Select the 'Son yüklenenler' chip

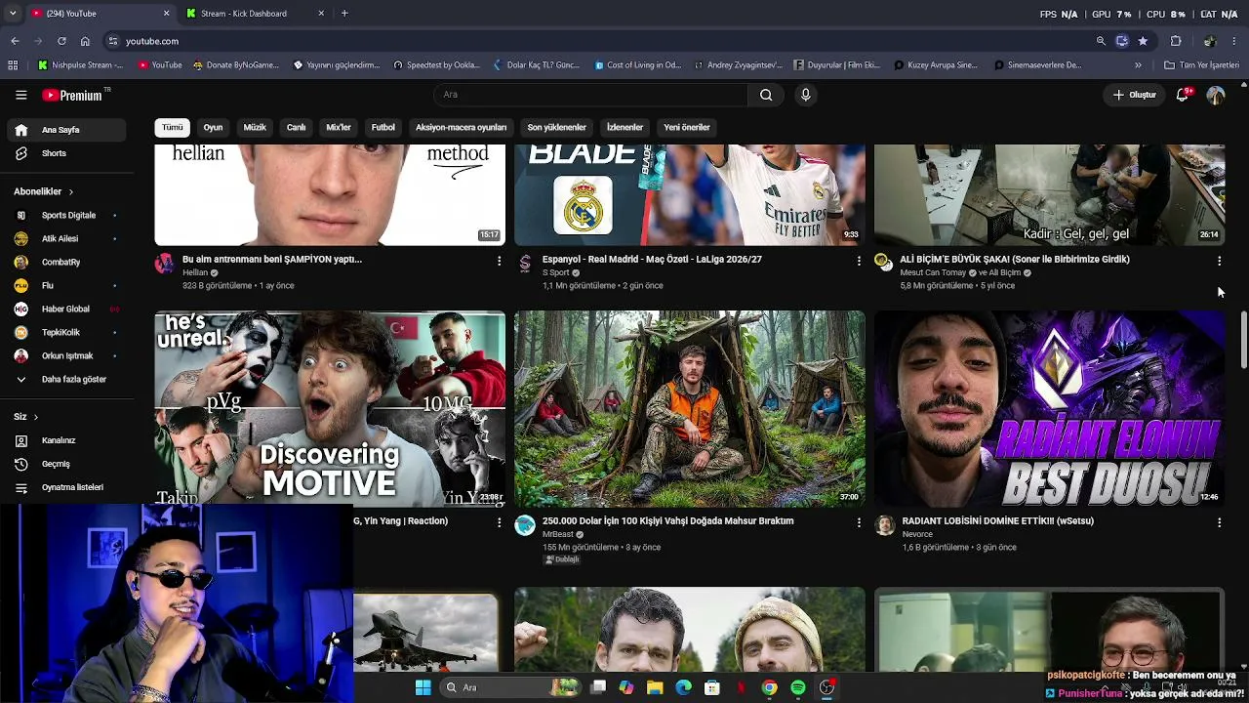coord(556,128)
